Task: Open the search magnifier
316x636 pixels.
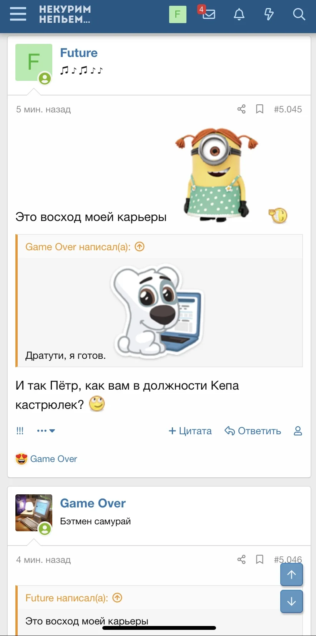Action: (299, 15)
